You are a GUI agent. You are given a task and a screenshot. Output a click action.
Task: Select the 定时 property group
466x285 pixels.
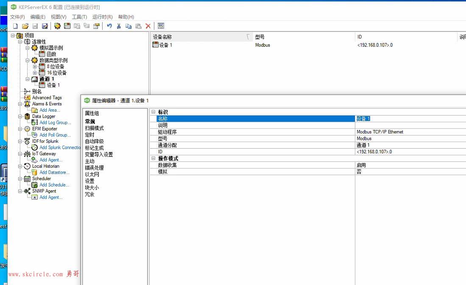pos(89,135)
